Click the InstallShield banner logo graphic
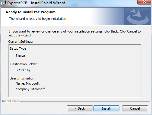This screenshot has height=115, width=152. [x=138, y=16]
